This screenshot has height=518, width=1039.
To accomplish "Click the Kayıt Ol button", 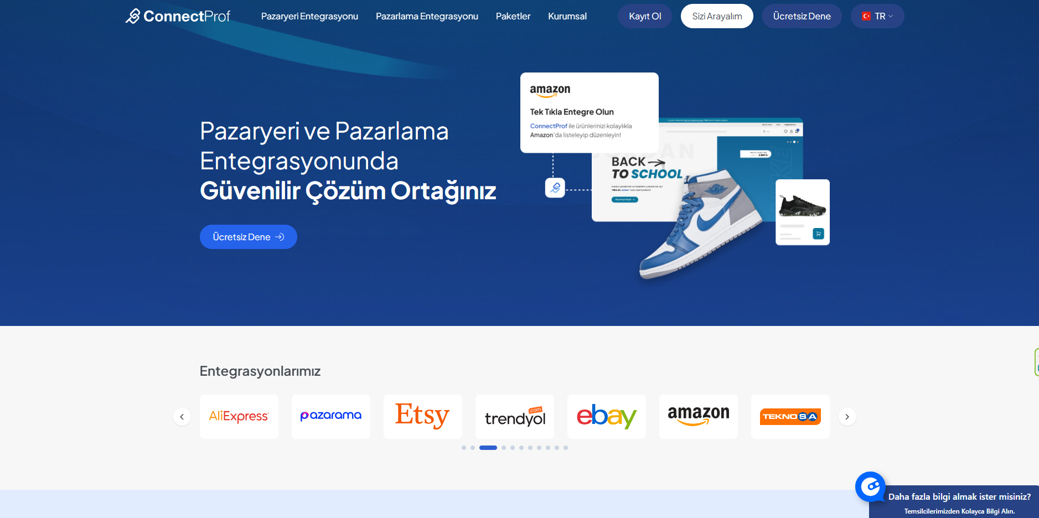I will [x=645, y=16].
